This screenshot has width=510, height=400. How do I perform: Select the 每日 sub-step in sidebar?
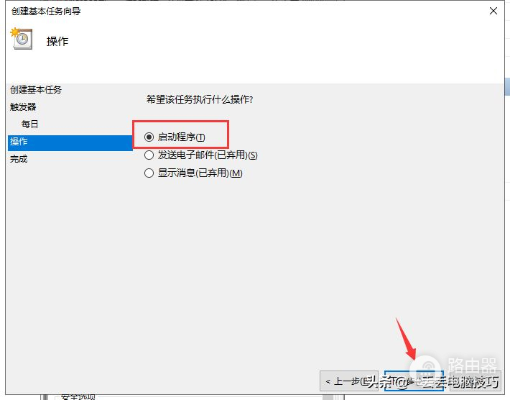point(29,124)
